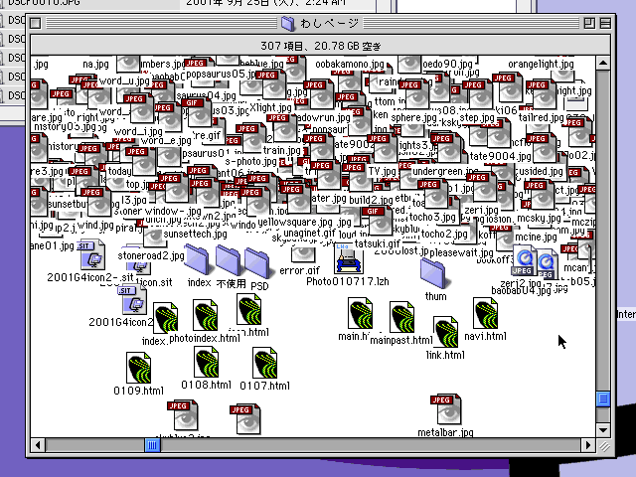Select the main.html file icon
The width and height of the screenshot is (636, 477).
click(362, 315)
